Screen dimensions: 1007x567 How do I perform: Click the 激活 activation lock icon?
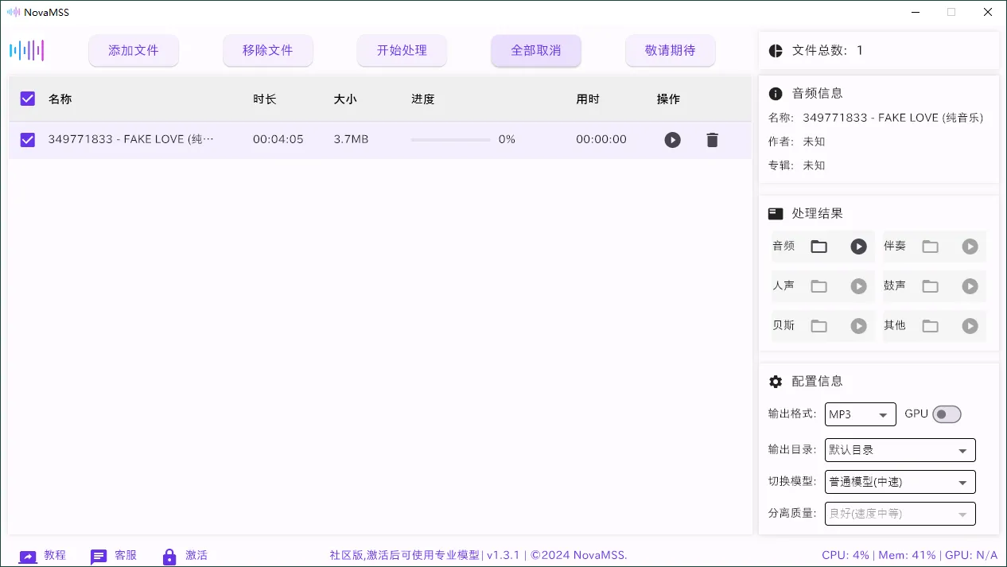click(168, 556)
